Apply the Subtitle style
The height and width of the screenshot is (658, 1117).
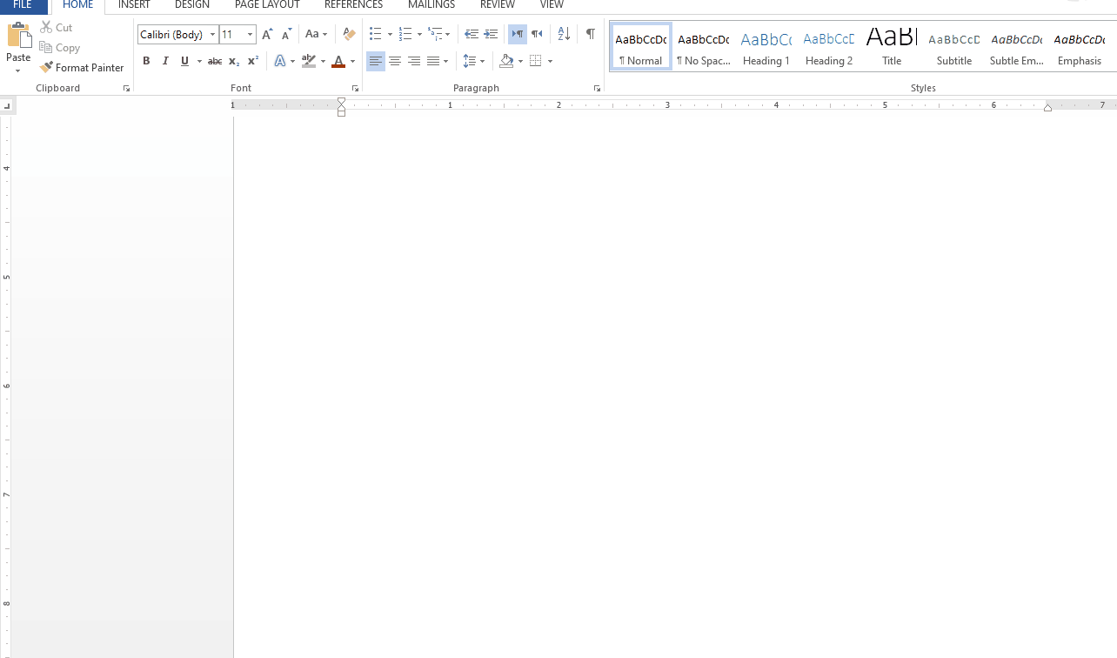point(954,47)
